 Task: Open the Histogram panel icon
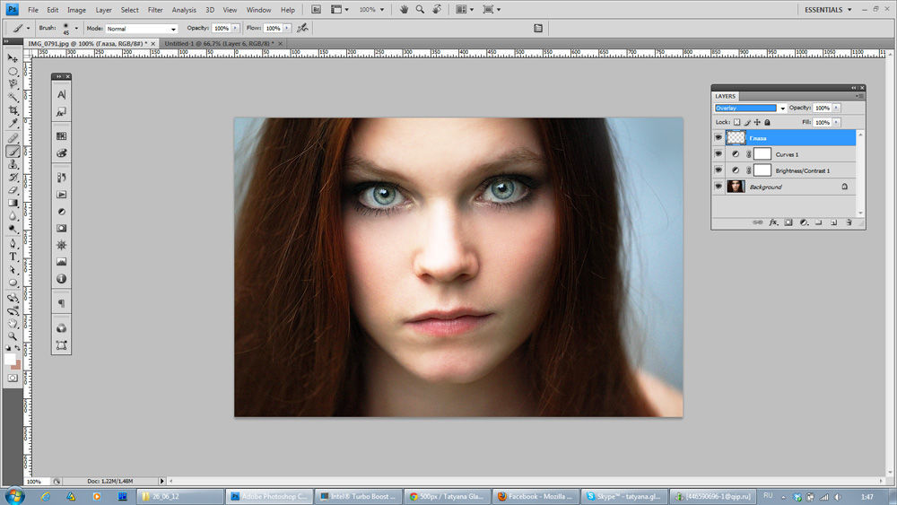click(x=61, y=262)
